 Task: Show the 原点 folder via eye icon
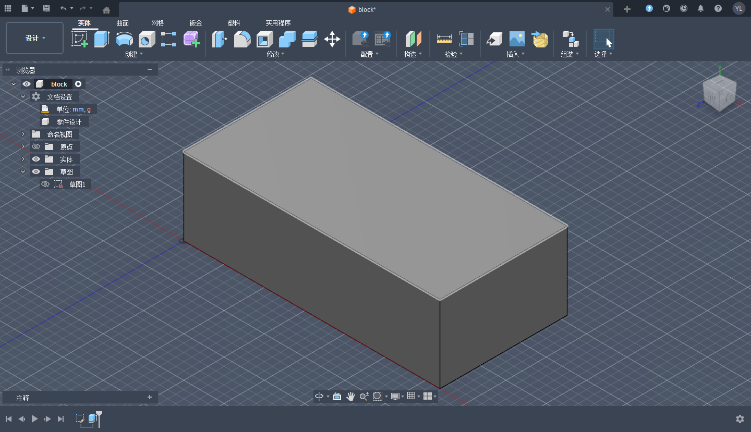[36, 146]
